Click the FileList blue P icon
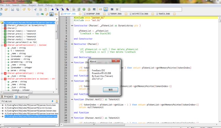The height and width of the screenshot is (128, 221). click(x=53, y=101)
